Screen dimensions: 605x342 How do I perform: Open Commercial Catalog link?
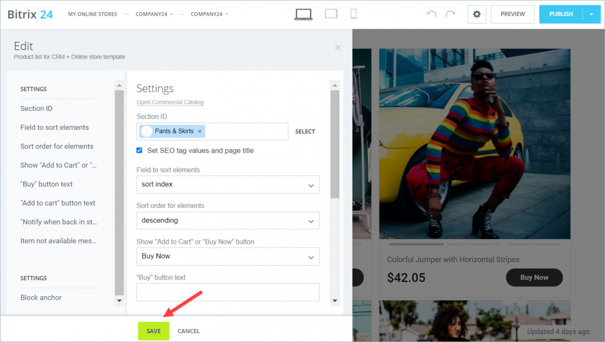click(170, 102)
